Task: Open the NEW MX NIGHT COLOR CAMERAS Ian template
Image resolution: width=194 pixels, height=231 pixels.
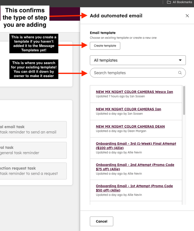Action: (128, 109)
